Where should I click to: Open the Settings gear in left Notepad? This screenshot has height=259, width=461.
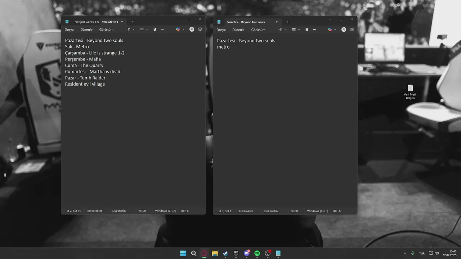coord(200,29)
